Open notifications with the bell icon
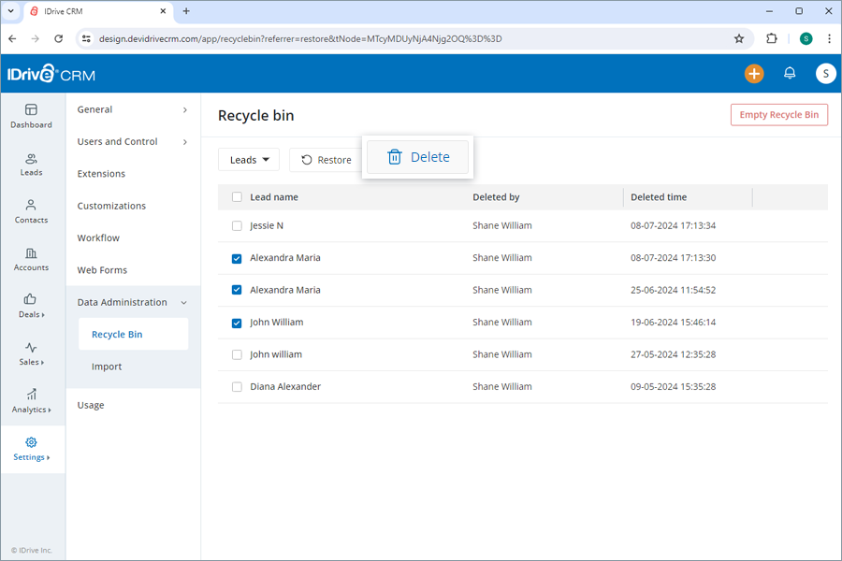 click(790, 73)
